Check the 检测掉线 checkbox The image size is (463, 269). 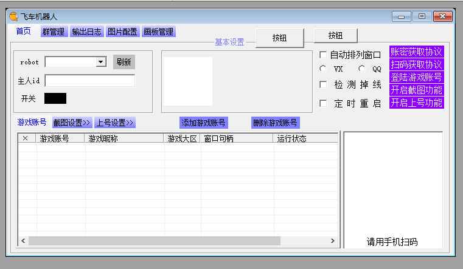click(x=323, y=84)
